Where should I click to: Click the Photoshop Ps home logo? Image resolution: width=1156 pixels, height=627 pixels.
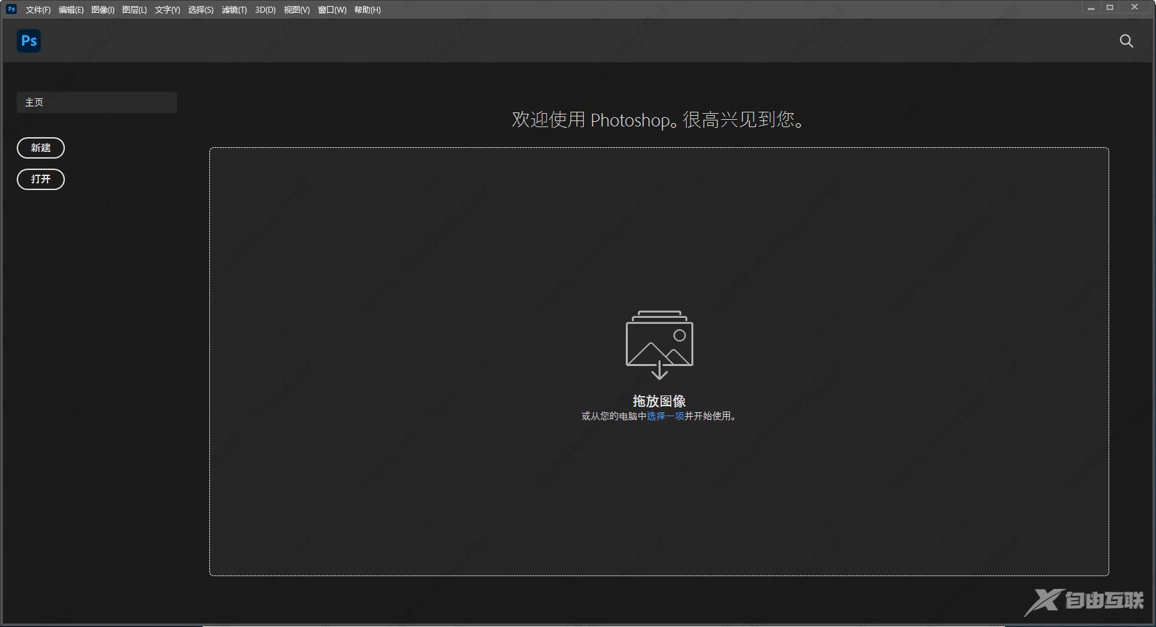tap(29, 41)
